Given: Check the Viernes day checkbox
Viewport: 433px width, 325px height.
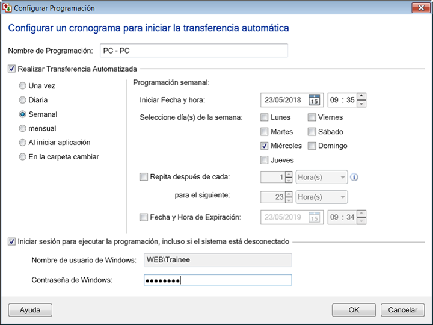Looking at the screenshot, I should pyautogui.click(x=312, y=117).
